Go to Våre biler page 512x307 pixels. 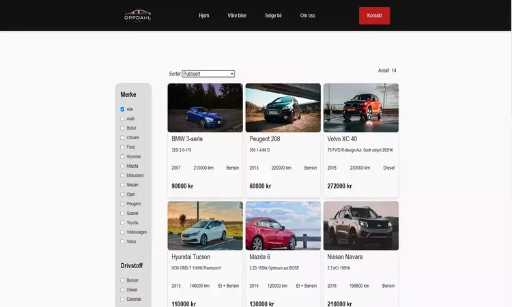click(x=237, y=16)
